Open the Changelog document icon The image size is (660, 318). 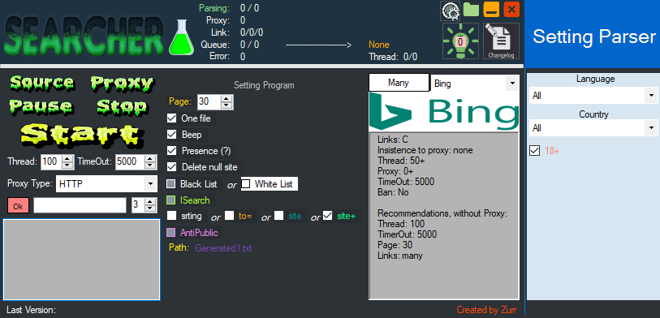click(x=501, y=41)
